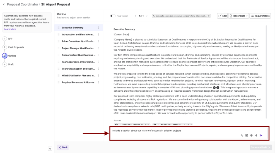Open options menu for Team Approach section
The image size is (275, 153).
pyautogui.click(x=99, y=62)
